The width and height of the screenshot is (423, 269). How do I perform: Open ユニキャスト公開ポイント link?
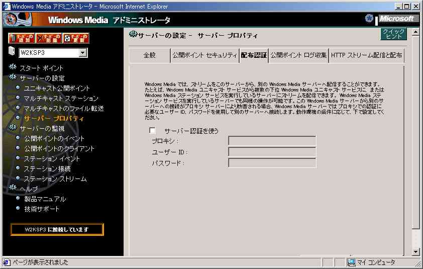pyautogui.click(x=57, y=88)
